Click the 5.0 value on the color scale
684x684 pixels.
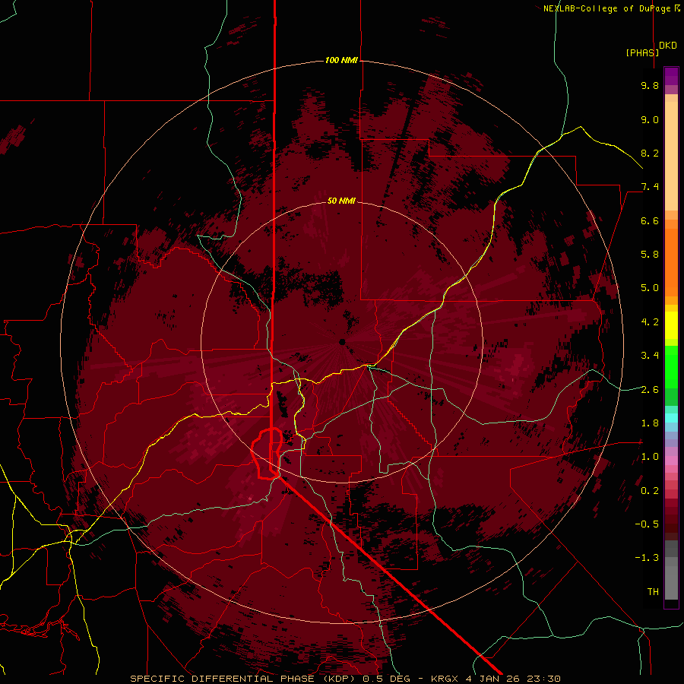(x=650, y=288)
